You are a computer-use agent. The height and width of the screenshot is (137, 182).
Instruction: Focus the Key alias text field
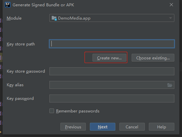pos(108,85)
